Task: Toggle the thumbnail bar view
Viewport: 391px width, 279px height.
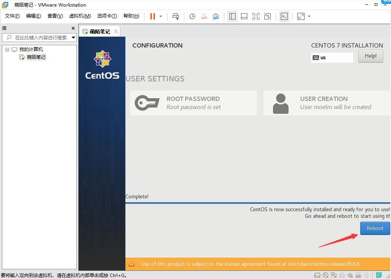Action: tap(244, 16)
